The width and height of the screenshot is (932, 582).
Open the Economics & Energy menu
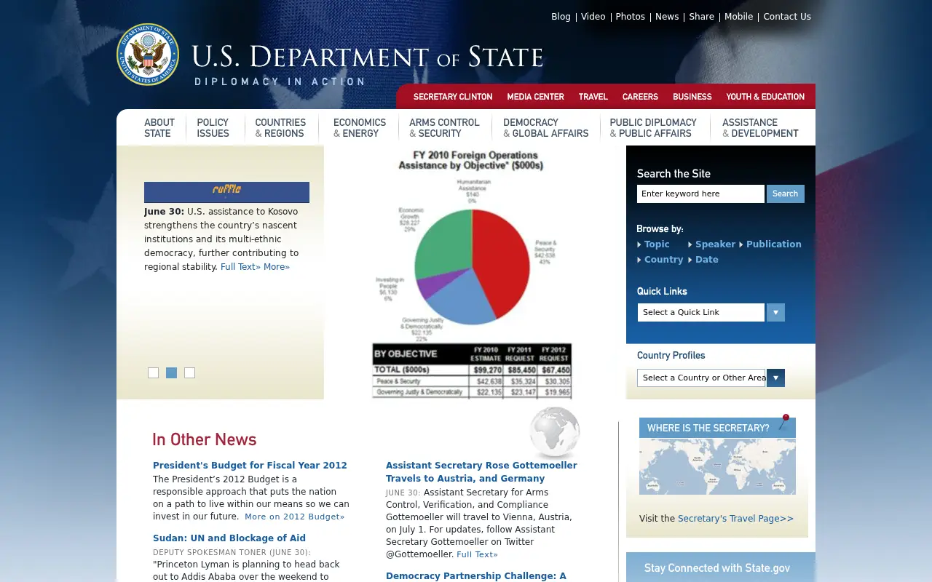(360, 128)
